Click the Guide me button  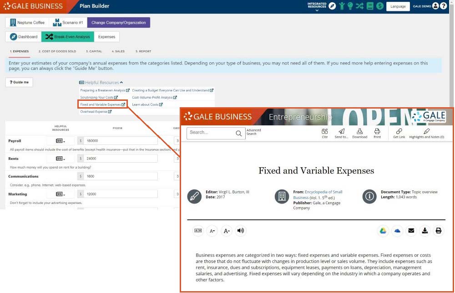[19, 82]
